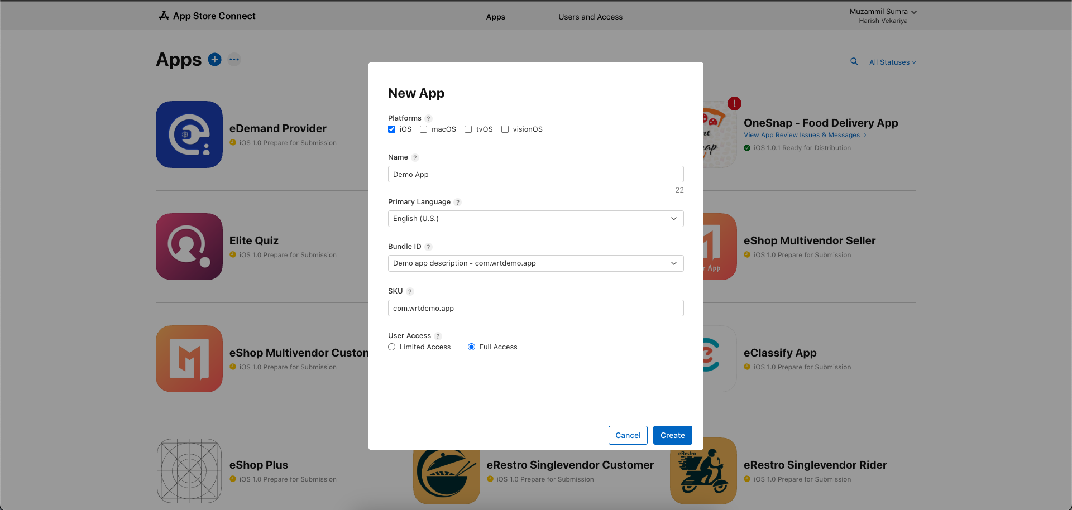Open eRestro Singlevendor Customer title
The width and height of the screenshot is (1072, 510).
pyautogui.click(x=570, y=465)
